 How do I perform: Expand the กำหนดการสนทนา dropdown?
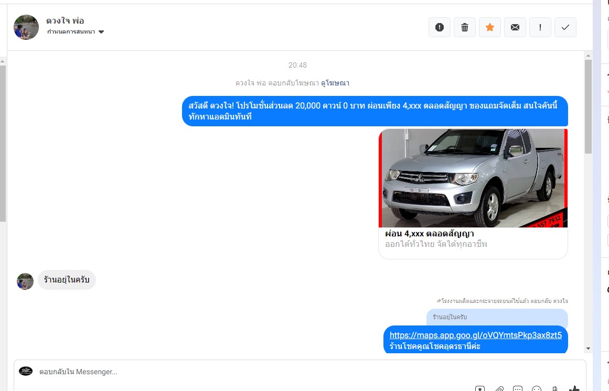76,32
